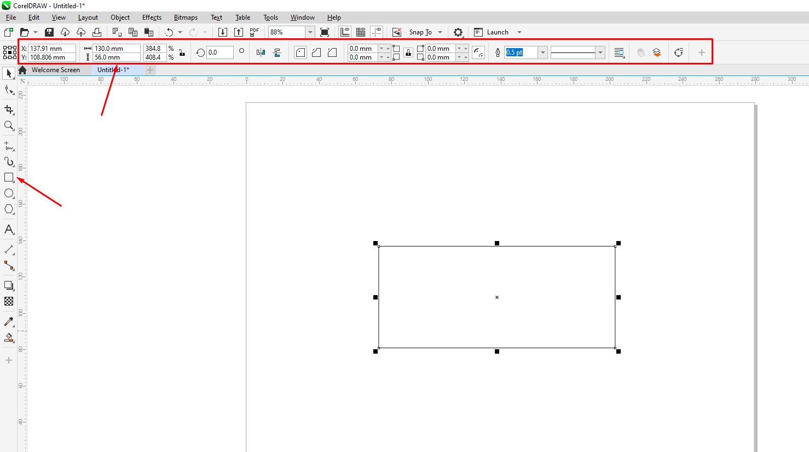This screenshot has width=809, height=452.
Task: Select the Ellipse tool
Action: tap(9, 193)
